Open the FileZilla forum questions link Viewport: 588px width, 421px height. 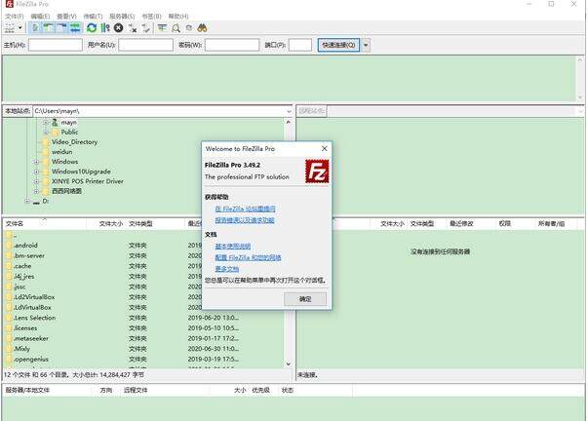click(x=246, y=209)
